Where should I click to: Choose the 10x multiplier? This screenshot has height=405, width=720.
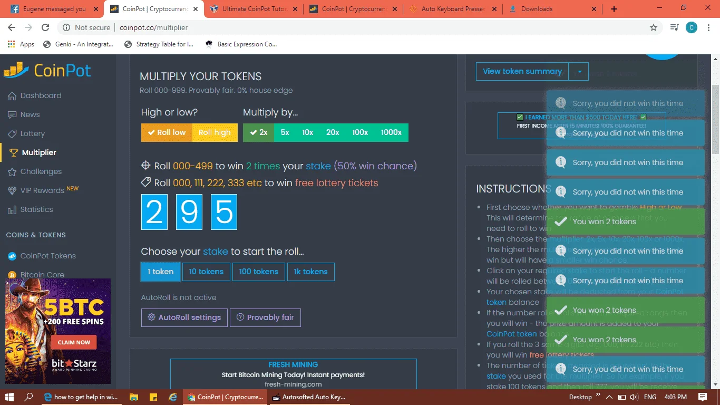coord(308,132)
